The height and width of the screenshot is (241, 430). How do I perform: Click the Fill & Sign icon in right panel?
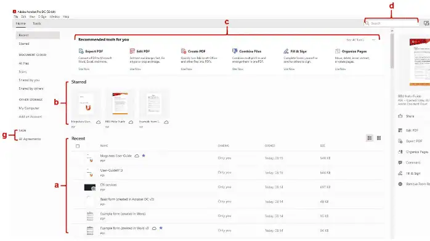400,173
